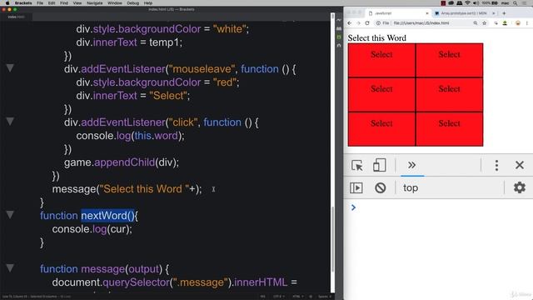This screenshot has width=533, height=300.
Task: Expand more DevTools panels with double chevron
Action: (x=412, y=165)
